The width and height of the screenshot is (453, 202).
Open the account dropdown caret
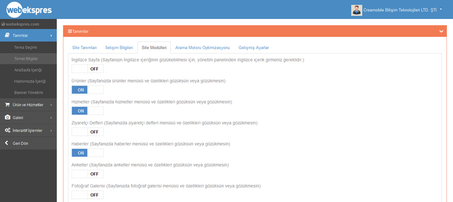click(x=441, y=9)
